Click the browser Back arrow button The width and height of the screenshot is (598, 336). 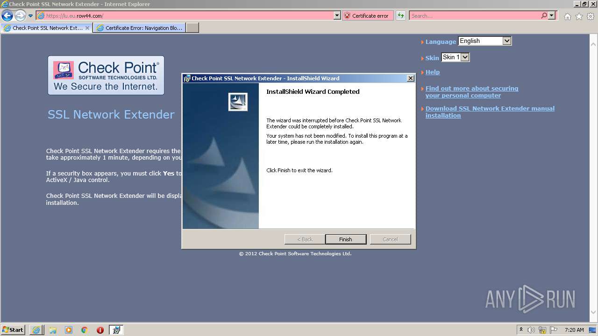[x=7, y=16]
